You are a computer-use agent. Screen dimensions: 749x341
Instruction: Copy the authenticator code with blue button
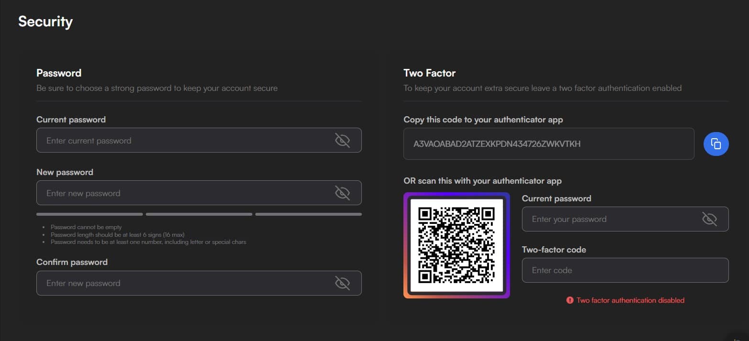click(716, 143)
